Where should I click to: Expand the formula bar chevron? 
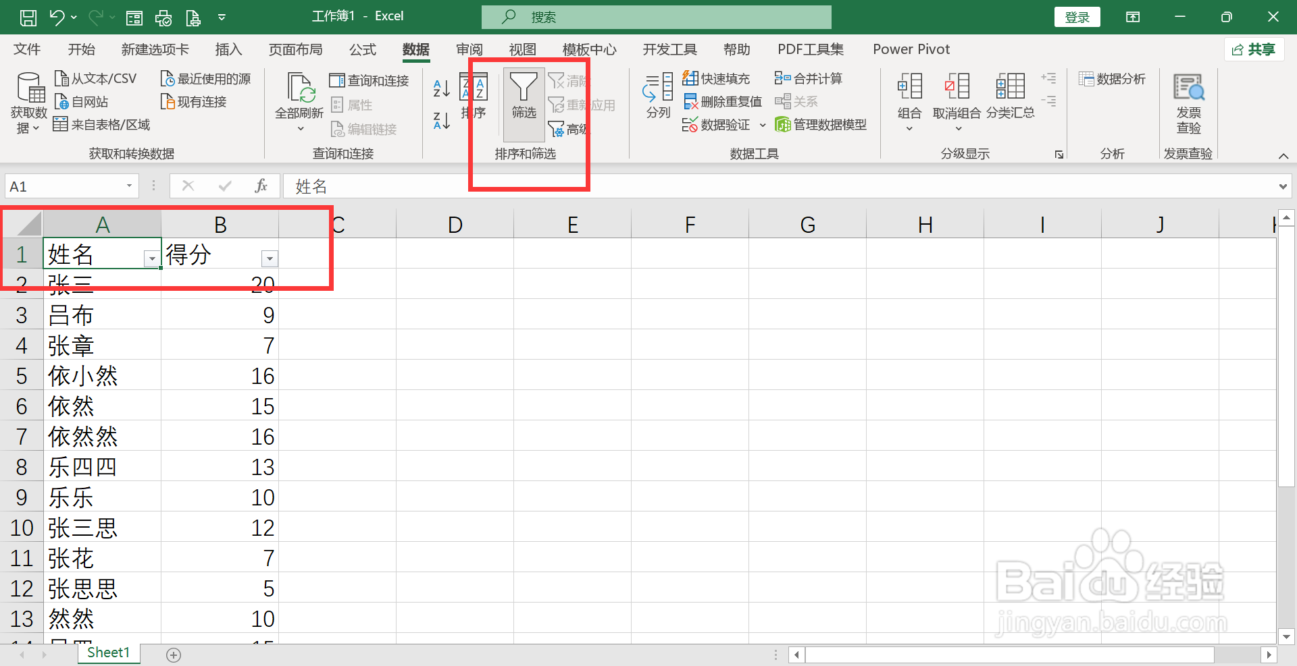pos(1283,186)
